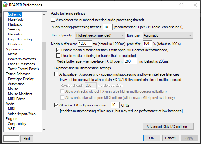
Task: Enable Anticipative FX processing checkbox
Action: [x=57, y=75]
